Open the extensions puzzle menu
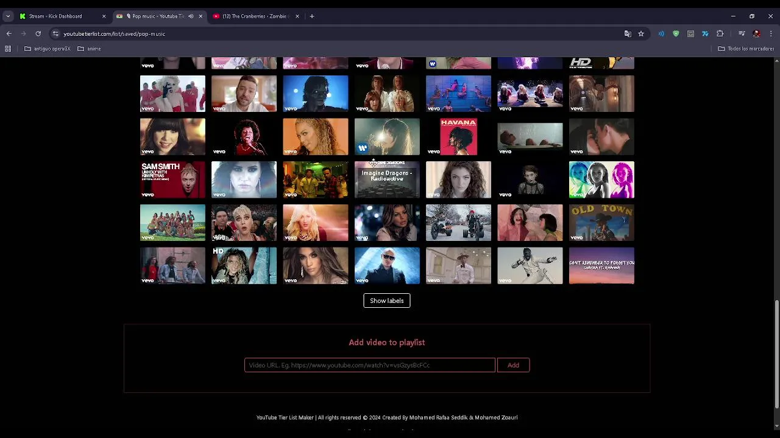 (720, 34)
